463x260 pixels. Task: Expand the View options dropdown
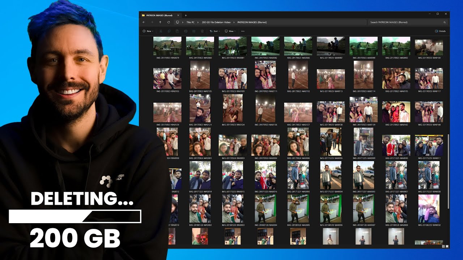tap(230, 31)
